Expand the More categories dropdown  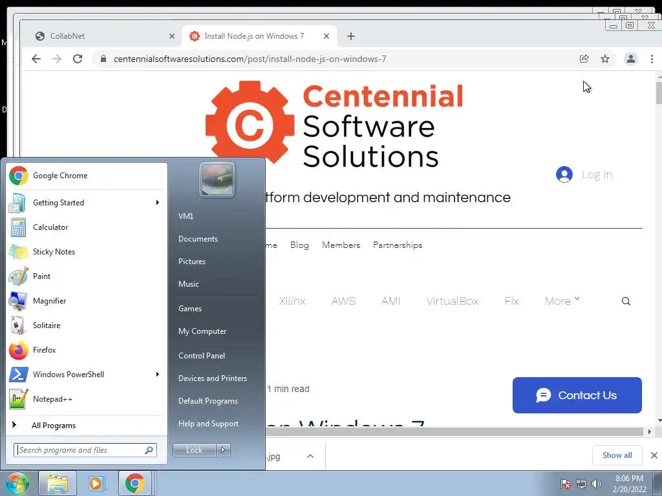pos(562,301)
